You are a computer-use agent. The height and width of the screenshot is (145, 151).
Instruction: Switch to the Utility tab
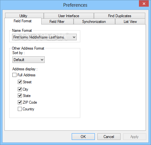(x=24, y=16)
